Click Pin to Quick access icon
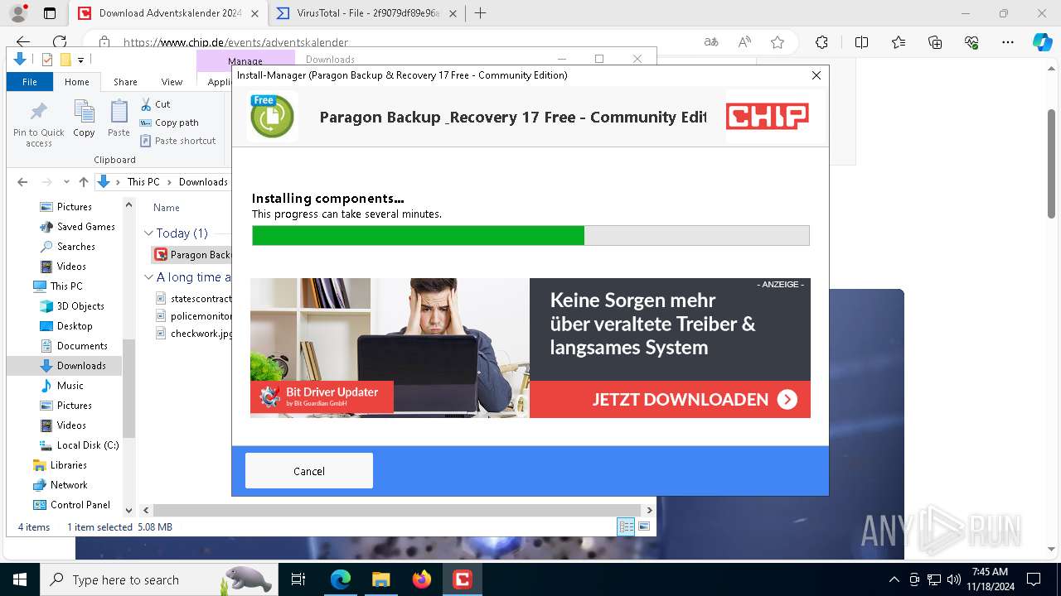The image size is (1061, 596). click(38, 124)
